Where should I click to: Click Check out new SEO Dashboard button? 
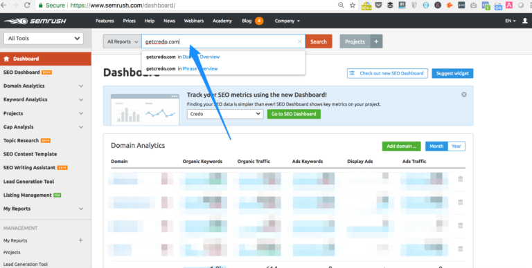point(387,73)
